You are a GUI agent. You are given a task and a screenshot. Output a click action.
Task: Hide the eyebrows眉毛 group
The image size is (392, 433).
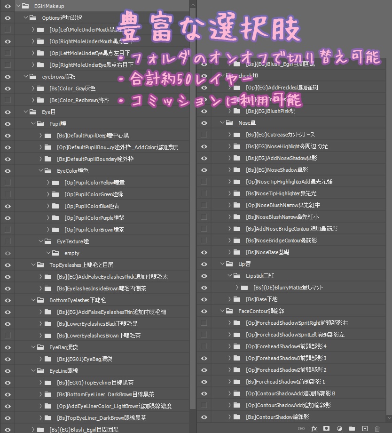(x=7, y=76)
